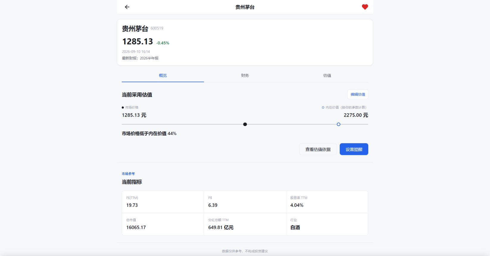Click the timestamp 2026-09-10 16:14
Viewport: 490px width, 256px height.
[x=136, y=51]
